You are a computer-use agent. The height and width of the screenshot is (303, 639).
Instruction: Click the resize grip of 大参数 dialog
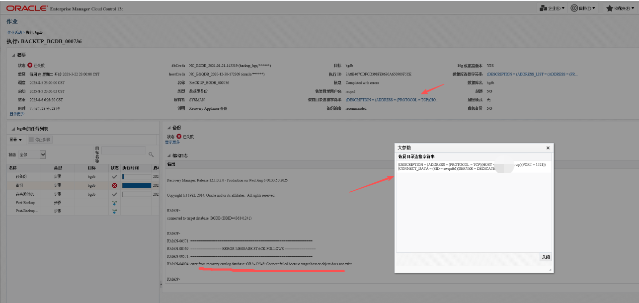click(x=551, y=270)
